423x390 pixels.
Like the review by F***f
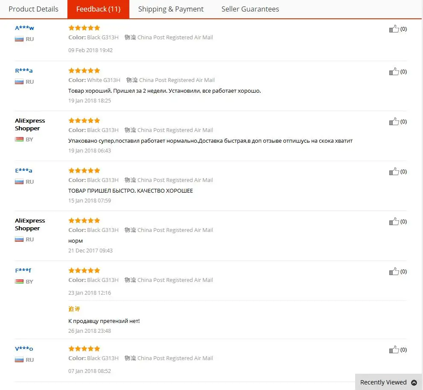pyautogui.click(x=394, y=271)
